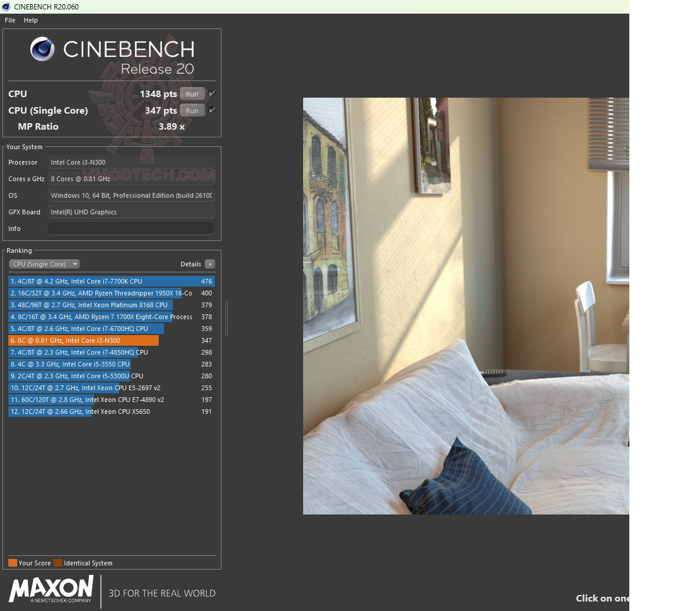Select ranking entry Intel Core i7-6700HQ
The width and height of the screenshot is (682, 611).
click(x=111, y=329)
